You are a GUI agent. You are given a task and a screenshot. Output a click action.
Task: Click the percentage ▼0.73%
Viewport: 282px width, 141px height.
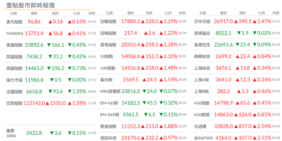coord(77,68)
